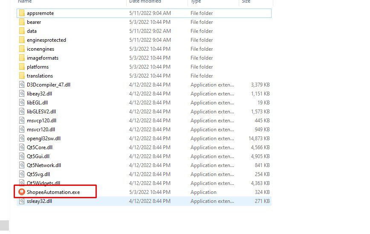Viewport: 370px width, 234px height.
Task: Click the appsremote folder icon
Action: tap(22, 13)
